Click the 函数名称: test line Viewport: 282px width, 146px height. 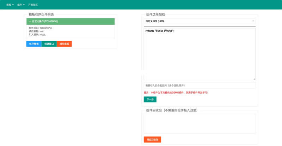[x=36, y=31]
